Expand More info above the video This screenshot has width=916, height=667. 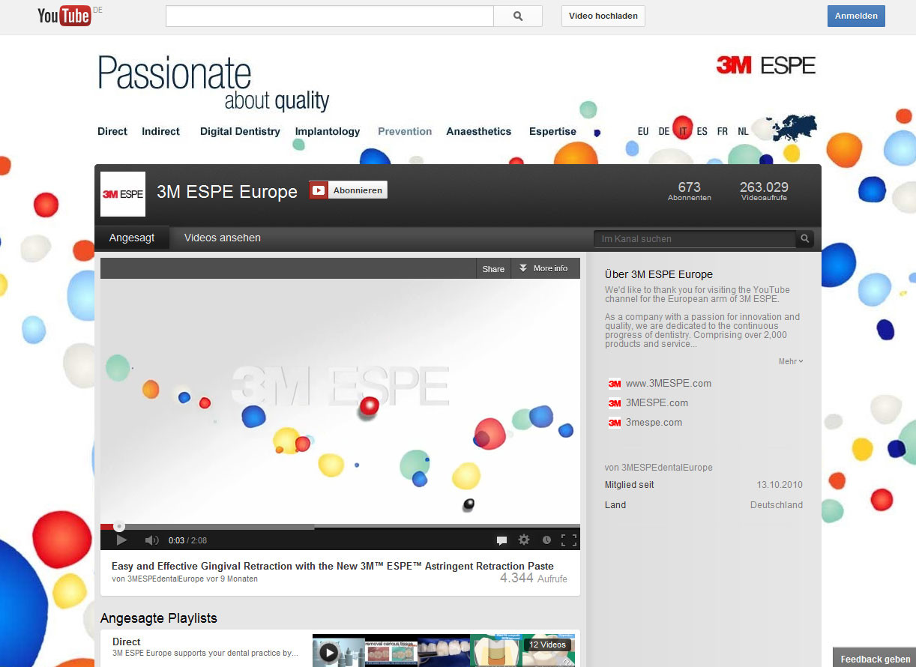[x=546, y=268]
